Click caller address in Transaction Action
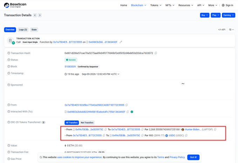This screenshot has width=238, height=163. tap(68, 42)
